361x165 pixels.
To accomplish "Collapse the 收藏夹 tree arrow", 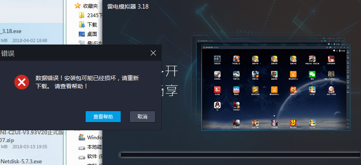I will pos(70,6).
